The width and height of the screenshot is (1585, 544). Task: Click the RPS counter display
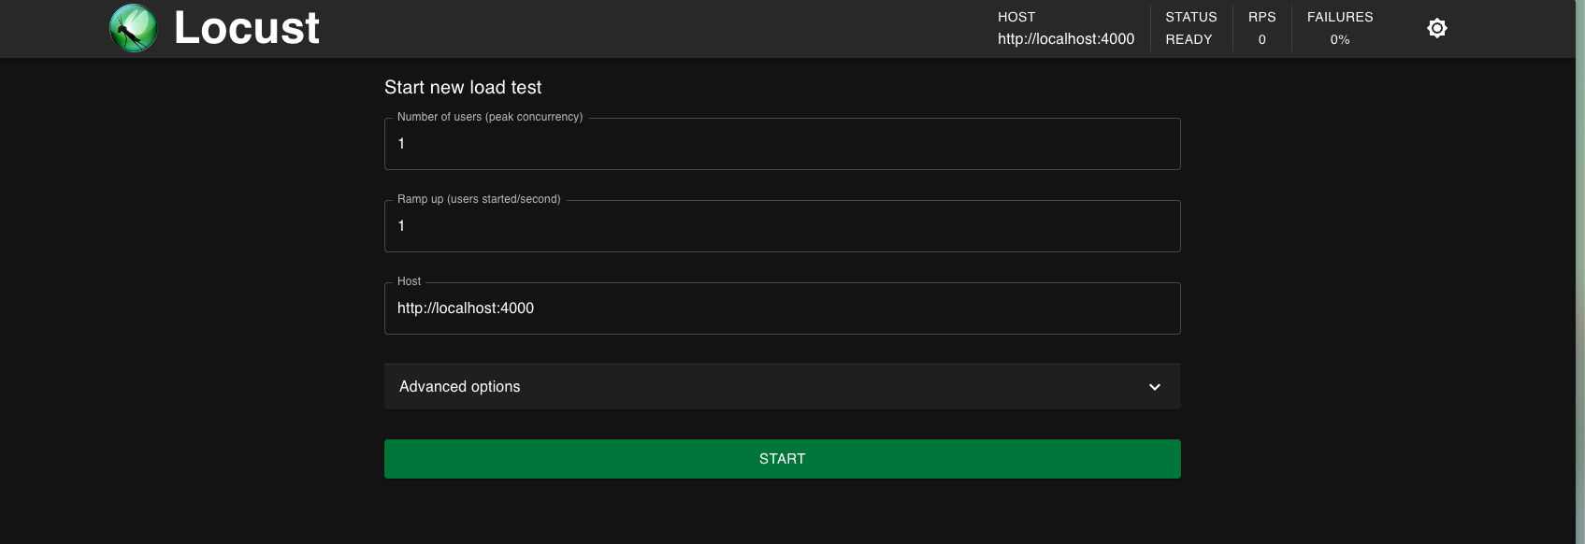[1261, 28]
